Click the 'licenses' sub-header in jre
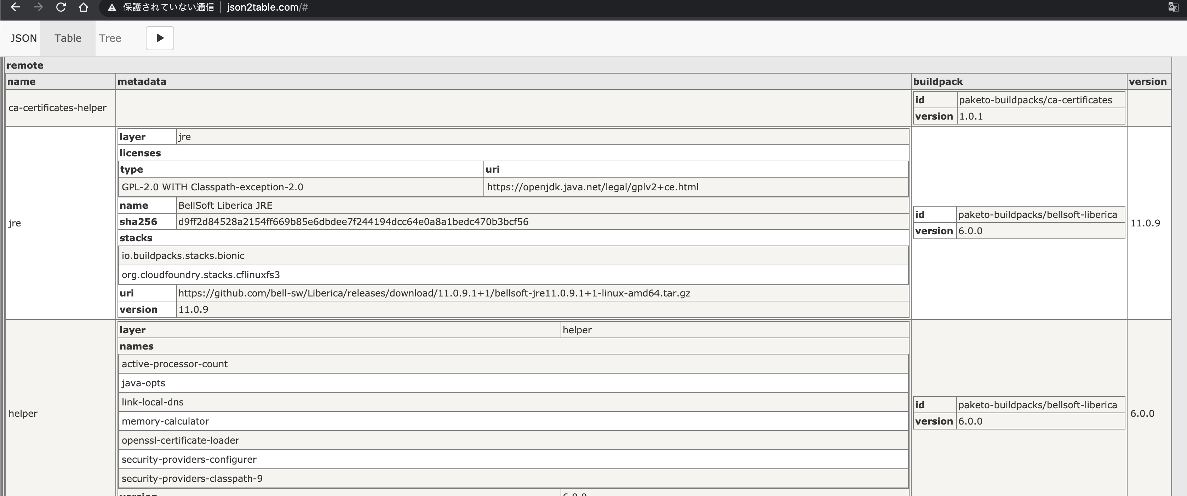Image resolution: width=1187 pixels, height=496 pixels. coord(513,153)
